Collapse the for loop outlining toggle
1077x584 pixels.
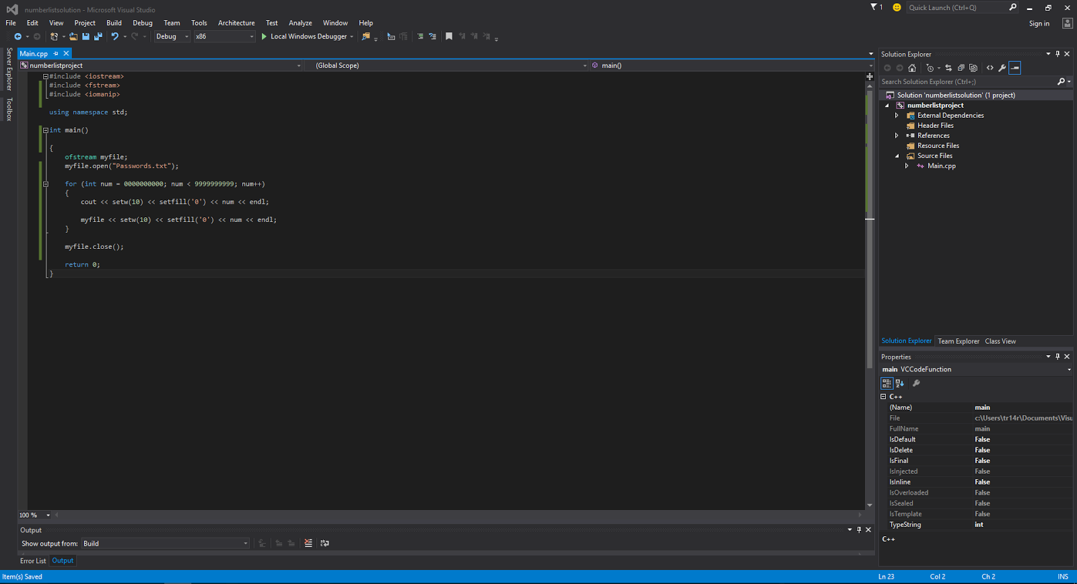(x=46, y=184)
